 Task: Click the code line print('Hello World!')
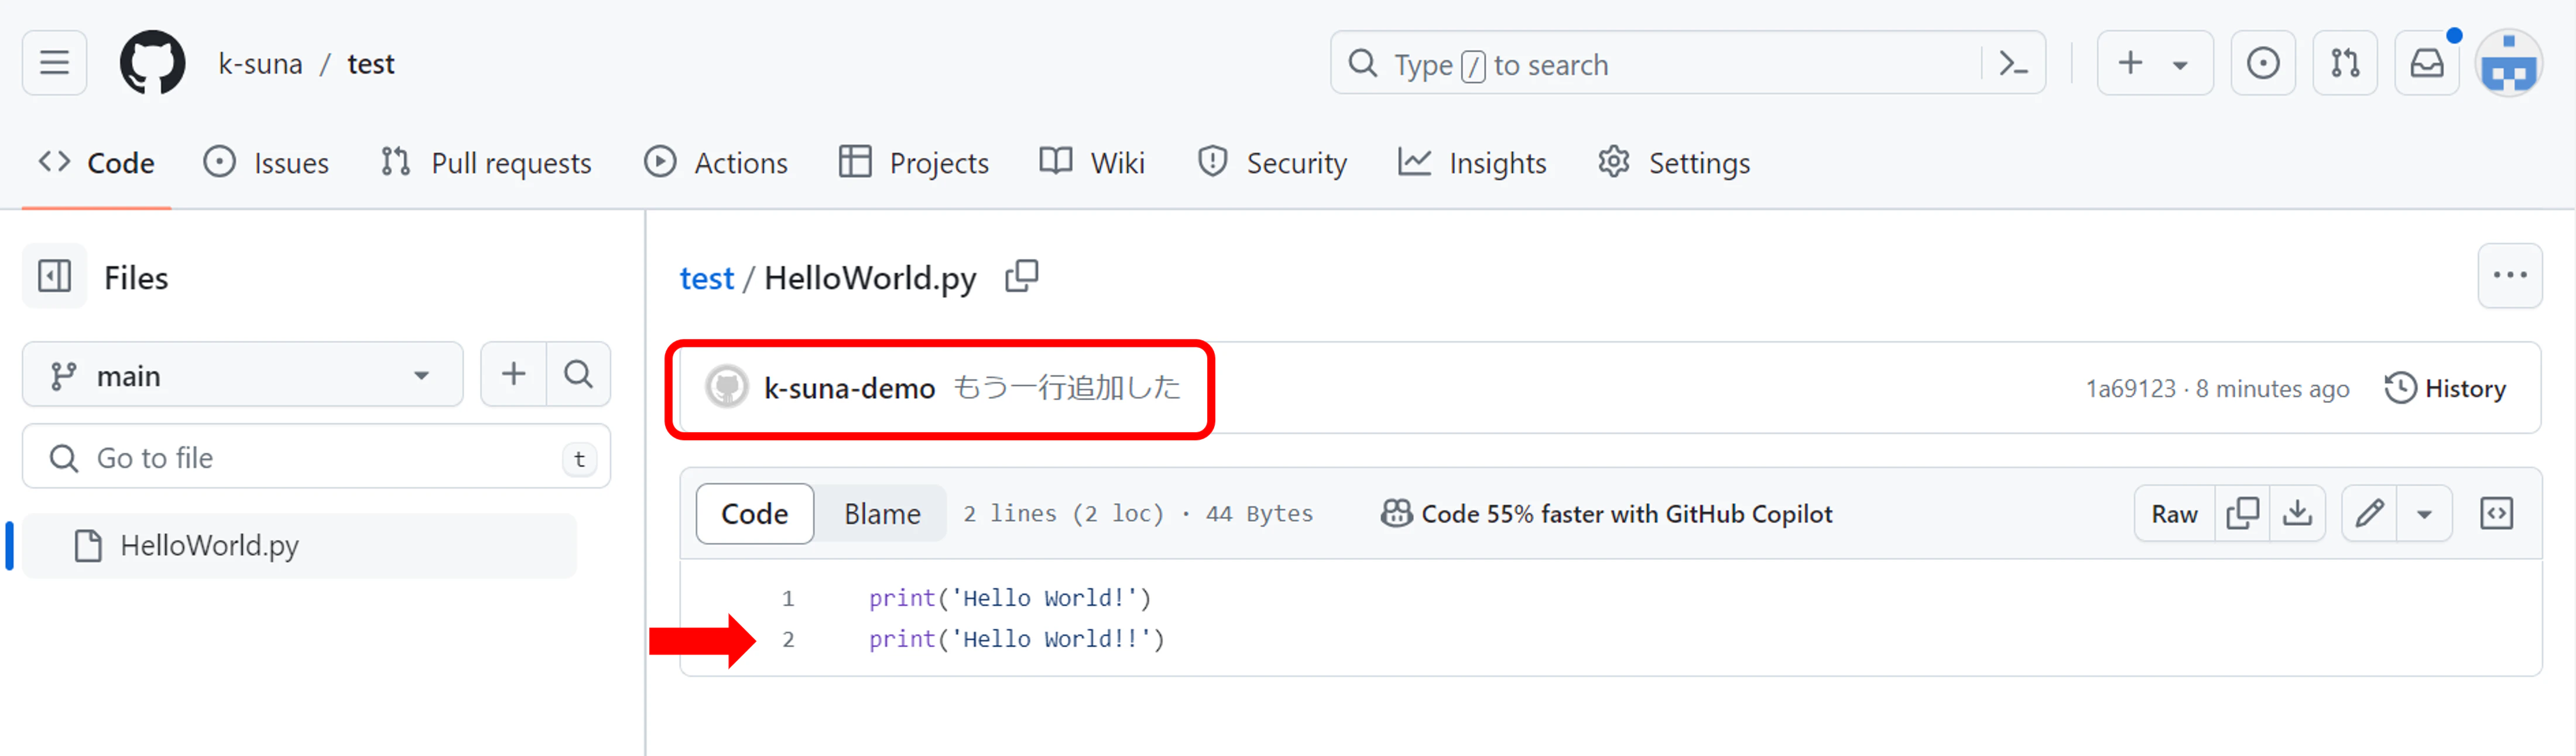[1010, 598]
